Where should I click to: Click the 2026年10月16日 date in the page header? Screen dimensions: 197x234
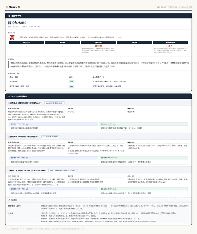(185, 7)
